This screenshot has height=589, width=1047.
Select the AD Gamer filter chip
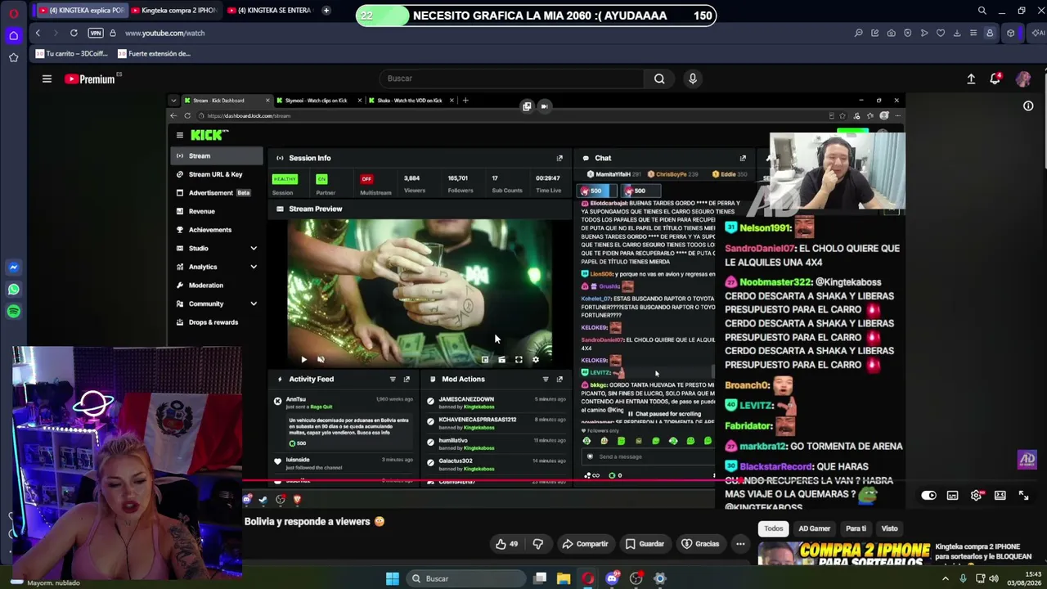(814, 528)
